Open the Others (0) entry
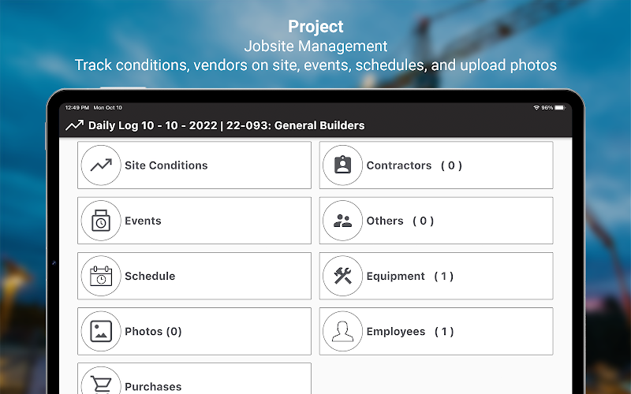 point(436,221)
